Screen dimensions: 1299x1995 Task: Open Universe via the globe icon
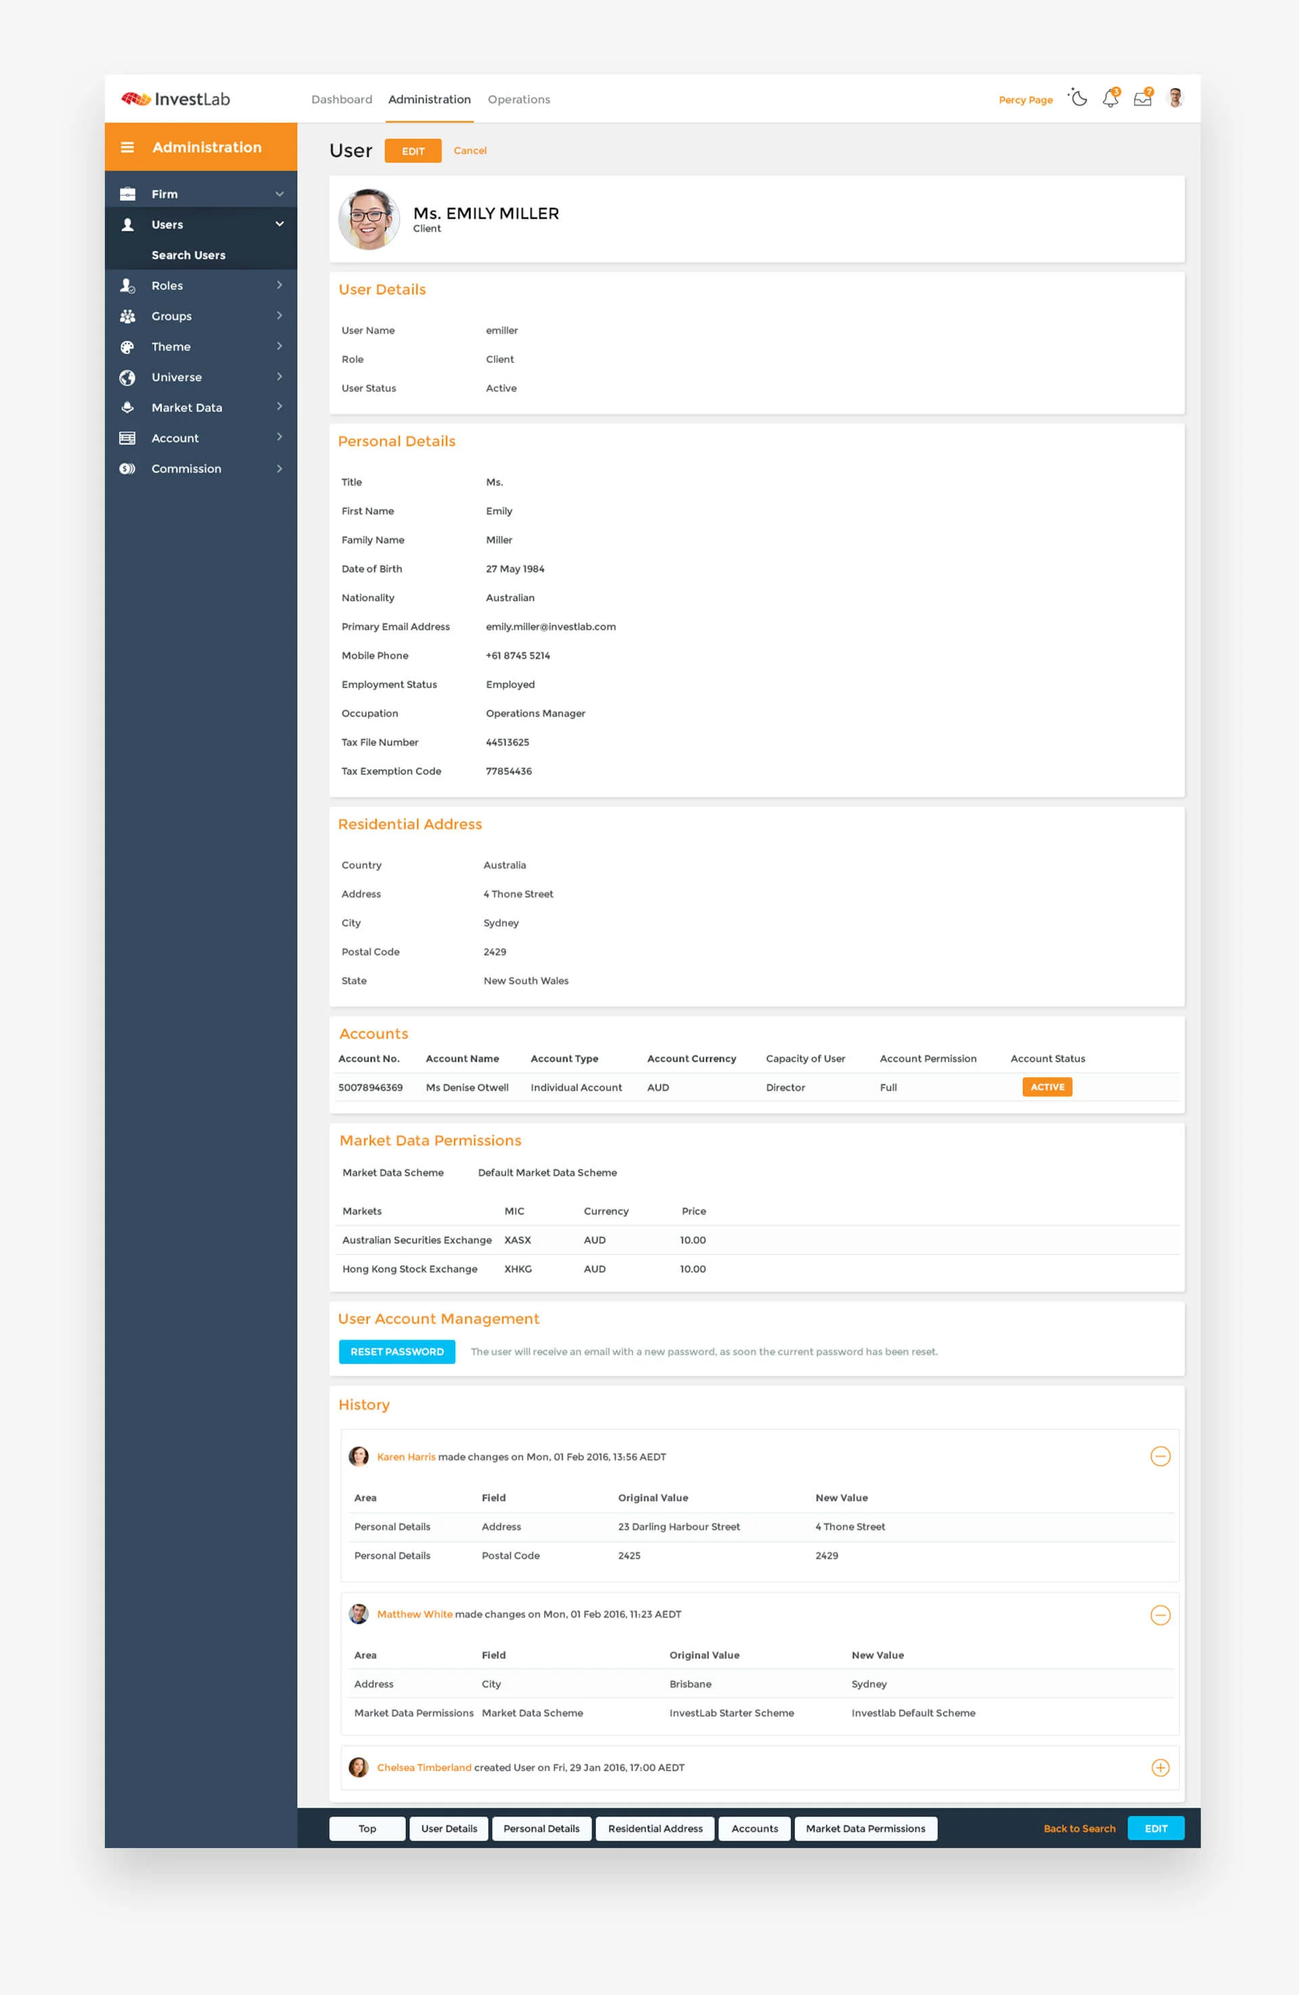click(x=127, y=377)
